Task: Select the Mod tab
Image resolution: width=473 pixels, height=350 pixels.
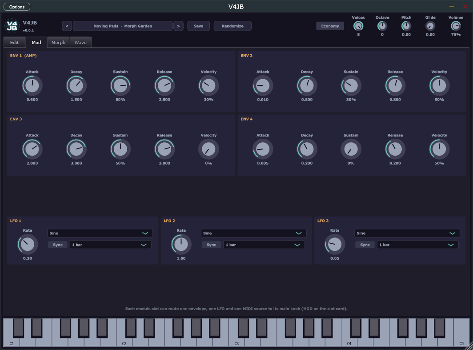Action: [36, 43]
